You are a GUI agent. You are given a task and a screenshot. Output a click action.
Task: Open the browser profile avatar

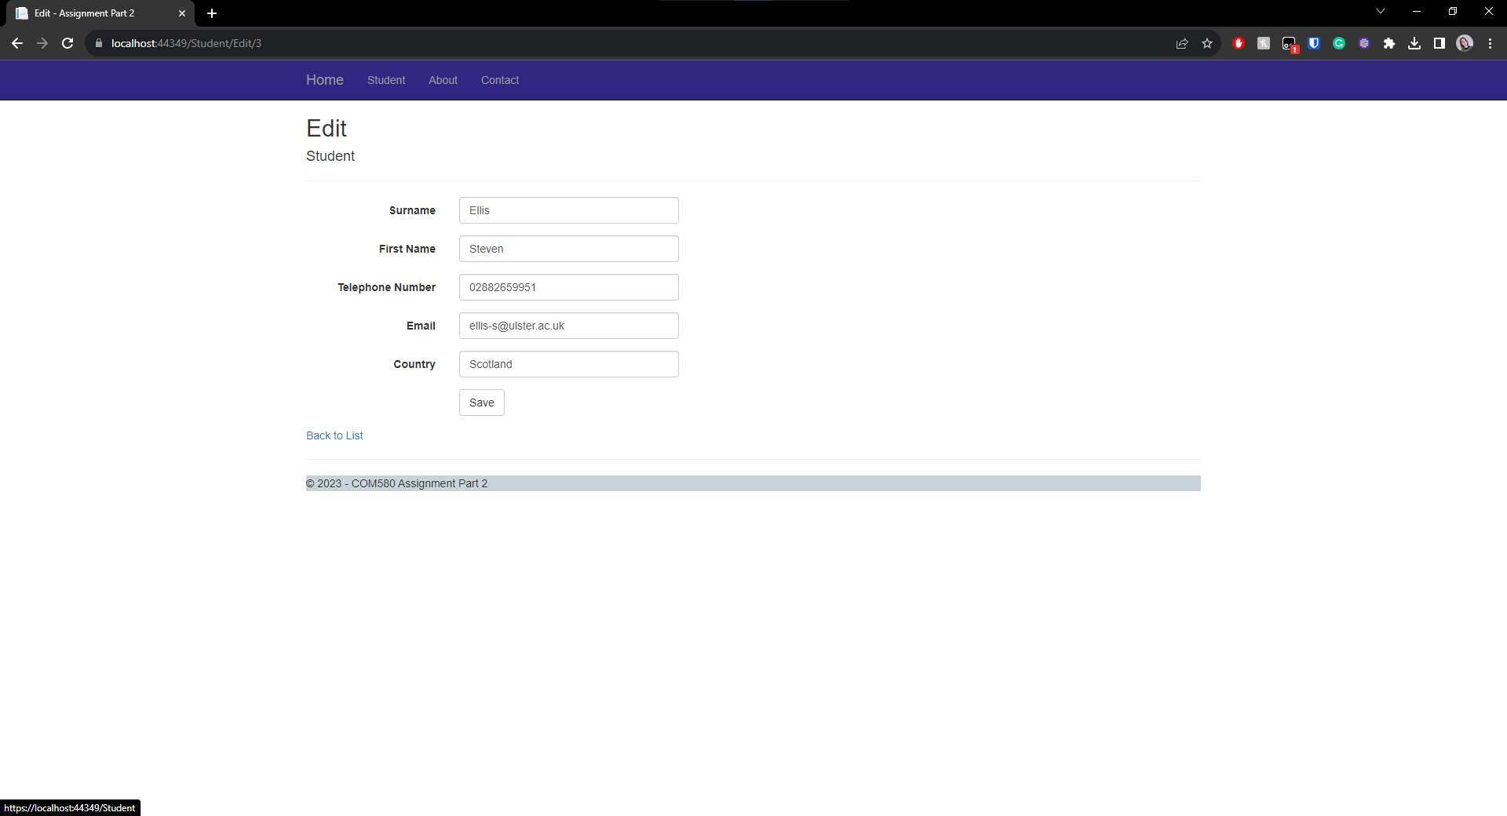[x=1465, y=43]
